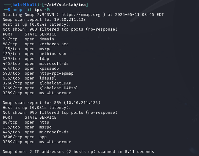
Task: Click the 80/tcp port entry
Action: click(x=10, y=122)
